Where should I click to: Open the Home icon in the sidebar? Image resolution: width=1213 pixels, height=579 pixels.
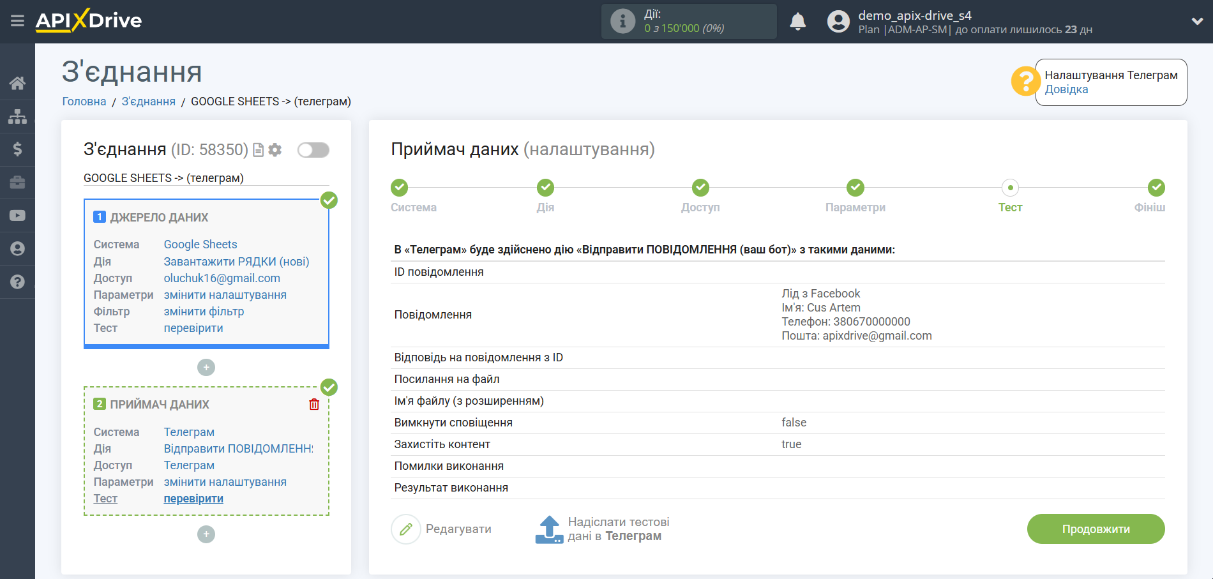pyautogui.click(x=17, y=83)
